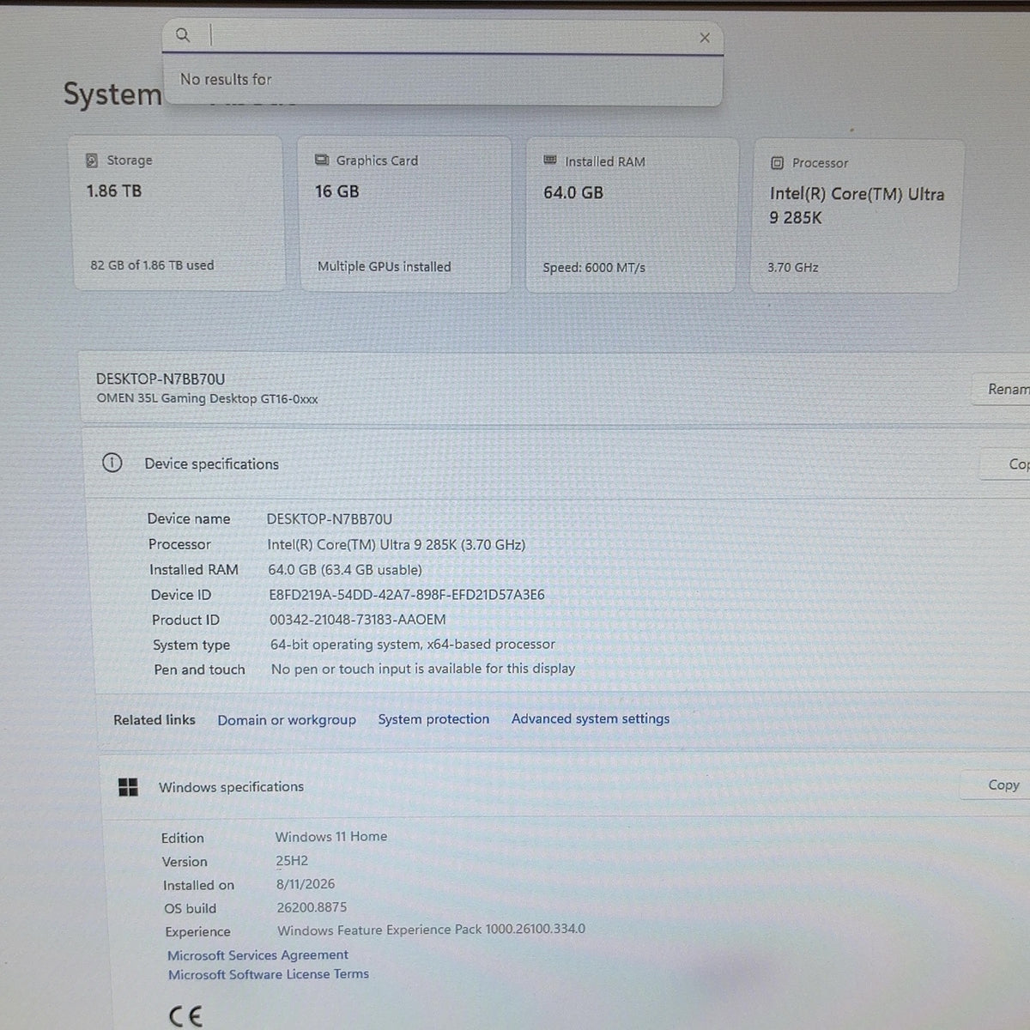
Task: Click the Processor chip icon
Action: click(x=777, y=163)
